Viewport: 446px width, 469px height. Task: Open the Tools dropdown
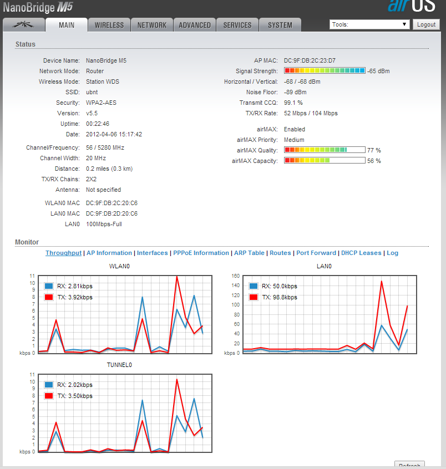[369, 24]
